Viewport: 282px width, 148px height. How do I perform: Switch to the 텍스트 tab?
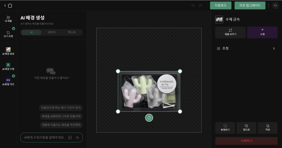coord(72,32)
